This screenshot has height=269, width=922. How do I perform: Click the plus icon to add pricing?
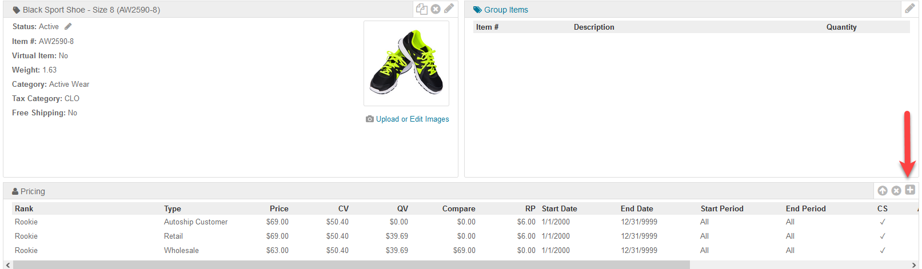click(x=910, y=190)
